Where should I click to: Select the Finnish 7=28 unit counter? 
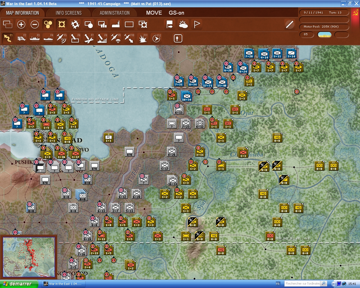point(249,53)
